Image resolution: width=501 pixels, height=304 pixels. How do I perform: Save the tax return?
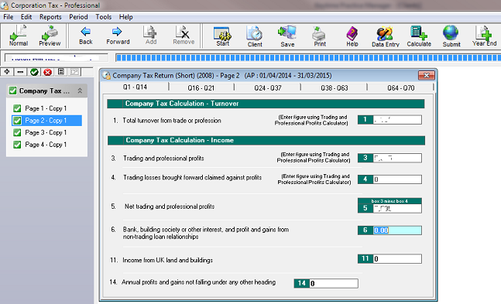287,36
